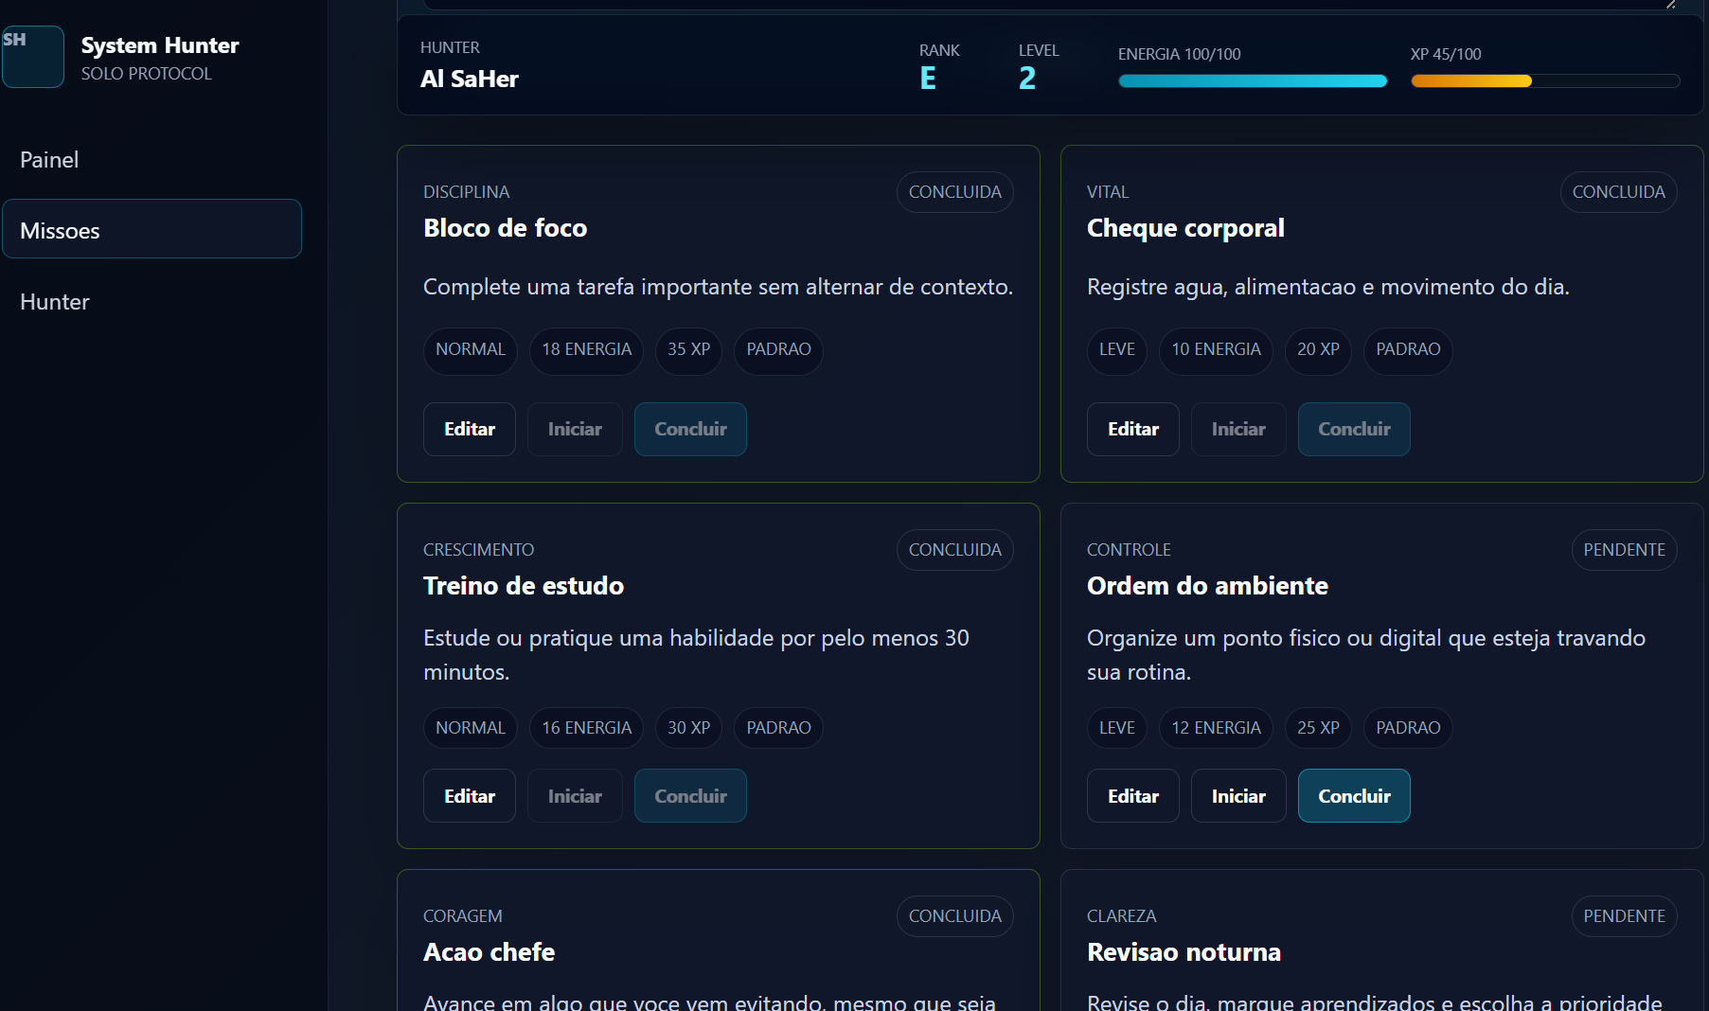Click the Treino de estudo title

[x=524, y=586]
